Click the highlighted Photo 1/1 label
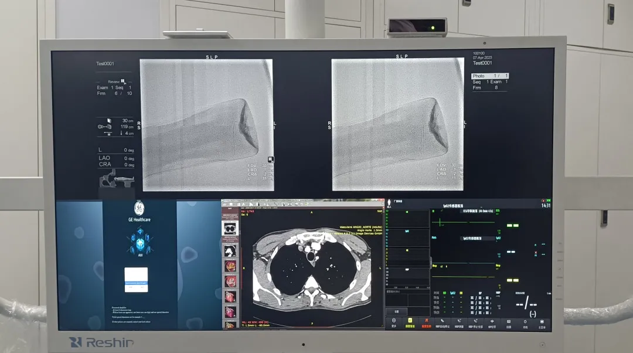Viewport: 633px width, 353px height. 490,76
